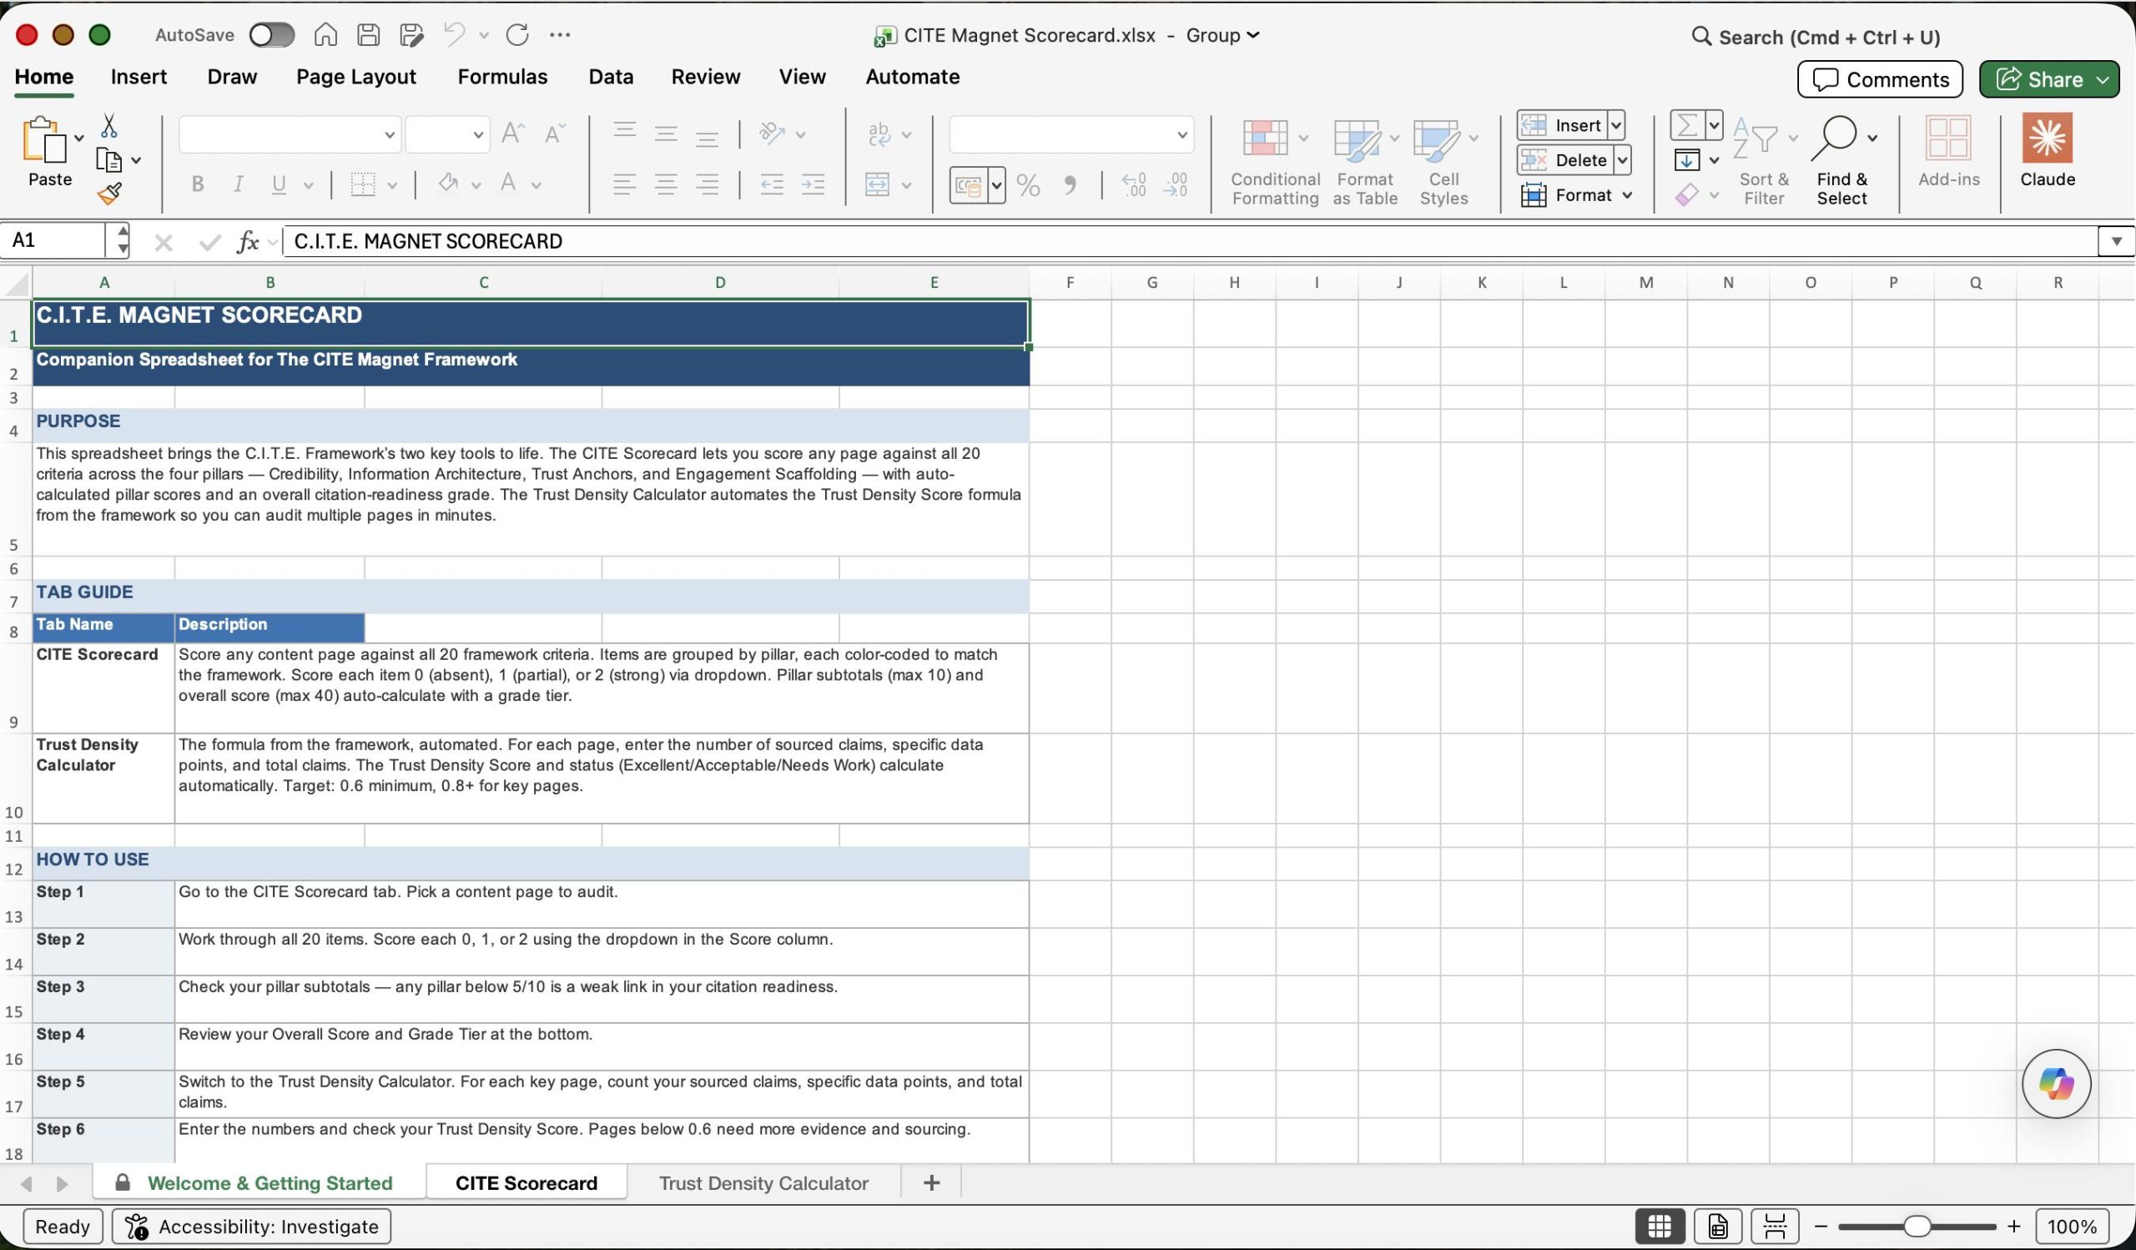Switch to Page Layout view icon

tap(1717, 1226)
